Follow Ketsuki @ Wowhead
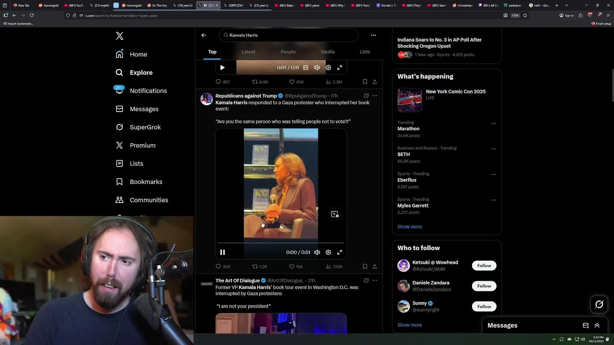This screenshot has height=345, width=614. point(484,265)
